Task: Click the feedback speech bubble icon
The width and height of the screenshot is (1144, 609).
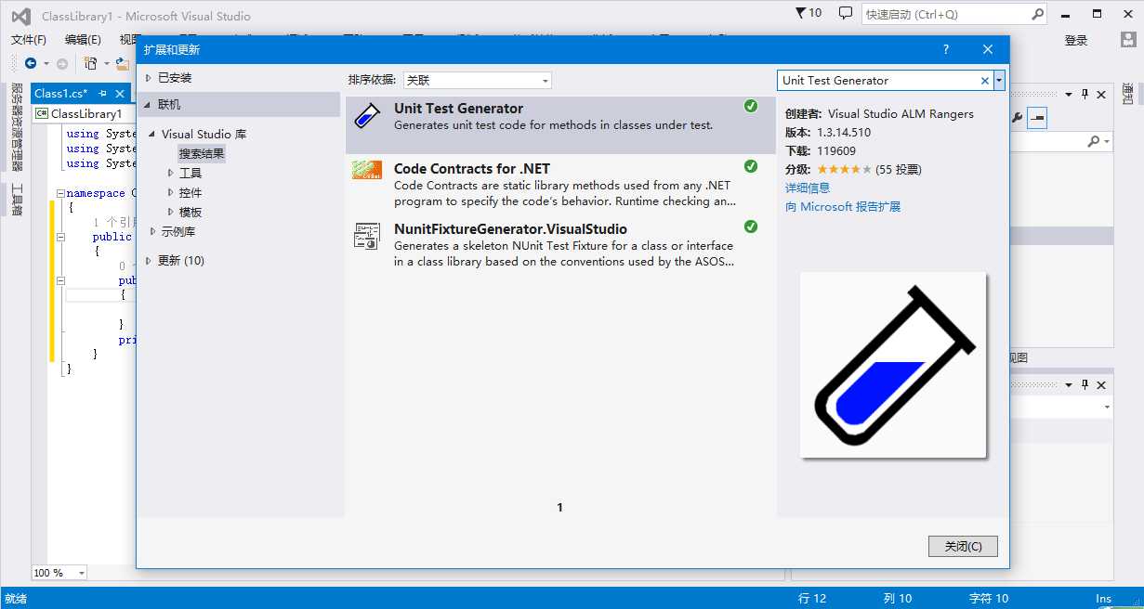Action: pos(845,13)
